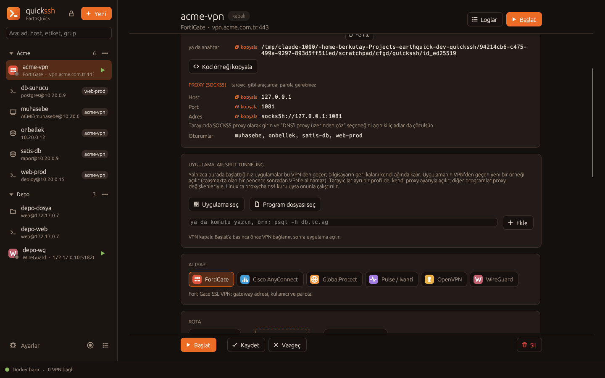Click the lock icon in sidebar header
This screenshot has width=605, height=378.
pyautogui.click(x=71, y=13)
